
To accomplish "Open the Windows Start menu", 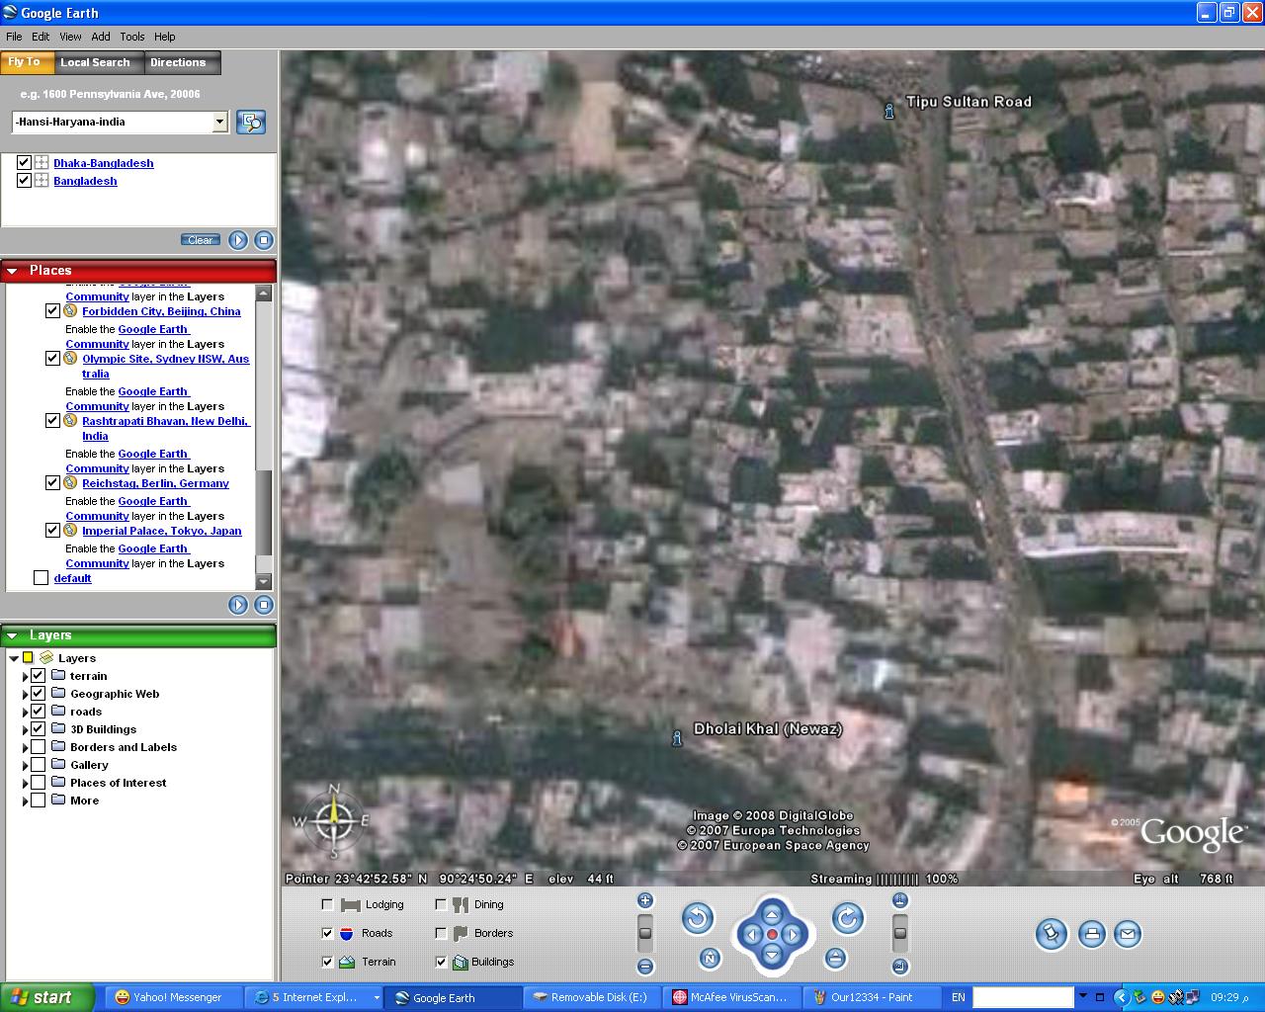I will (46, 997).
